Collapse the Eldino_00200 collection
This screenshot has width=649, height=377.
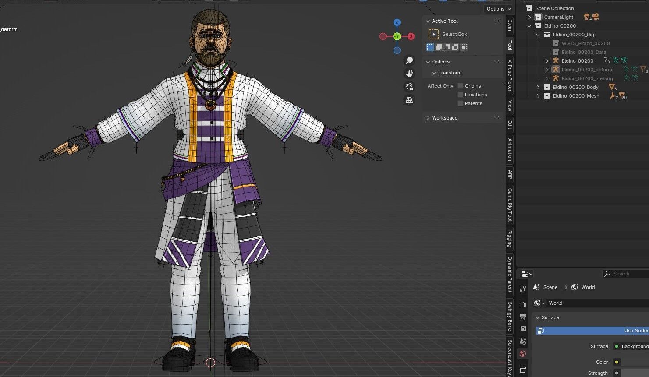coord(529,26)
